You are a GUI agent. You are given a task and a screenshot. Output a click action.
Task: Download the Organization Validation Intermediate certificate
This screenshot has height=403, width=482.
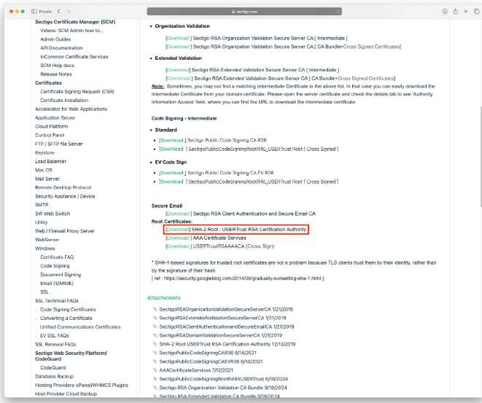177,38
